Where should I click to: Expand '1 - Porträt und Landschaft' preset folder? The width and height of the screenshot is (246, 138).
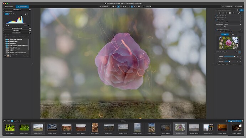click(x=5, y=40)
